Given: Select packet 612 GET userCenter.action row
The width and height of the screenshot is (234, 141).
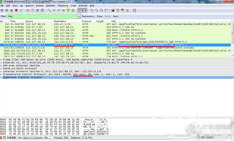Looking at the screenshot, I should [115, 24].
